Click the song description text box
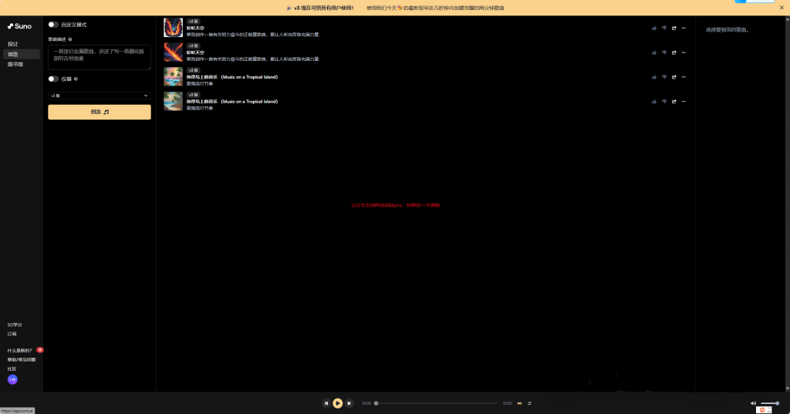This screenshot has height=414, width=790. 99,57
